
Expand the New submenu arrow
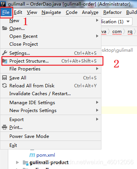97,20
